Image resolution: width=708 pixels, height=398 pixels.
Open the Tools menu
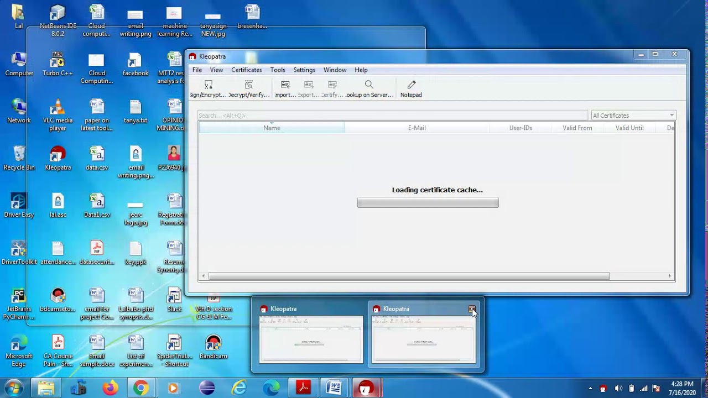pos(278,70)
